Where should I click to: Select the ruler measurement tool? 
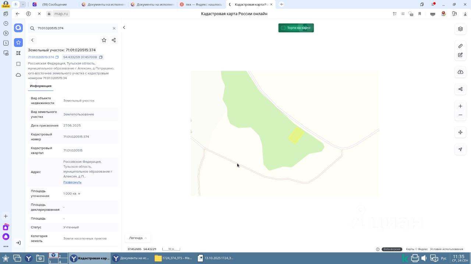(x=460, y=46)
